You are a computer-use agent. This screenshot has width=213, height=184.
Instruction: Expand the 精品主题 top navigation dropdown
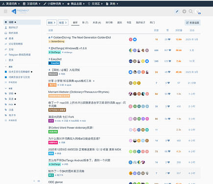(x=76, y=4)
